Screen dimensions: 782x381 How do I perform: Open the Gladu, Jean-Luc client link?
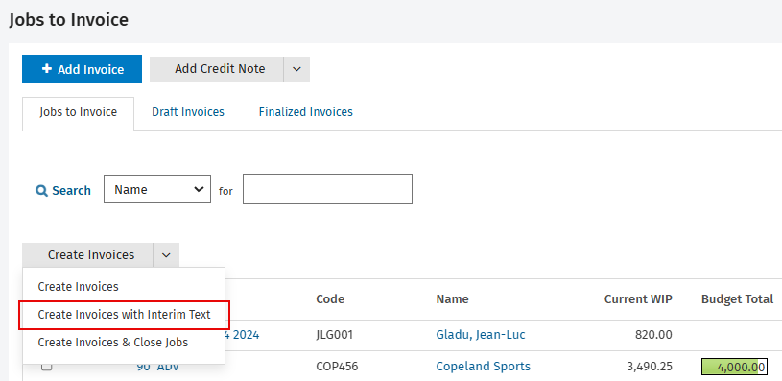pyautogui.click(x=481, y=335)
